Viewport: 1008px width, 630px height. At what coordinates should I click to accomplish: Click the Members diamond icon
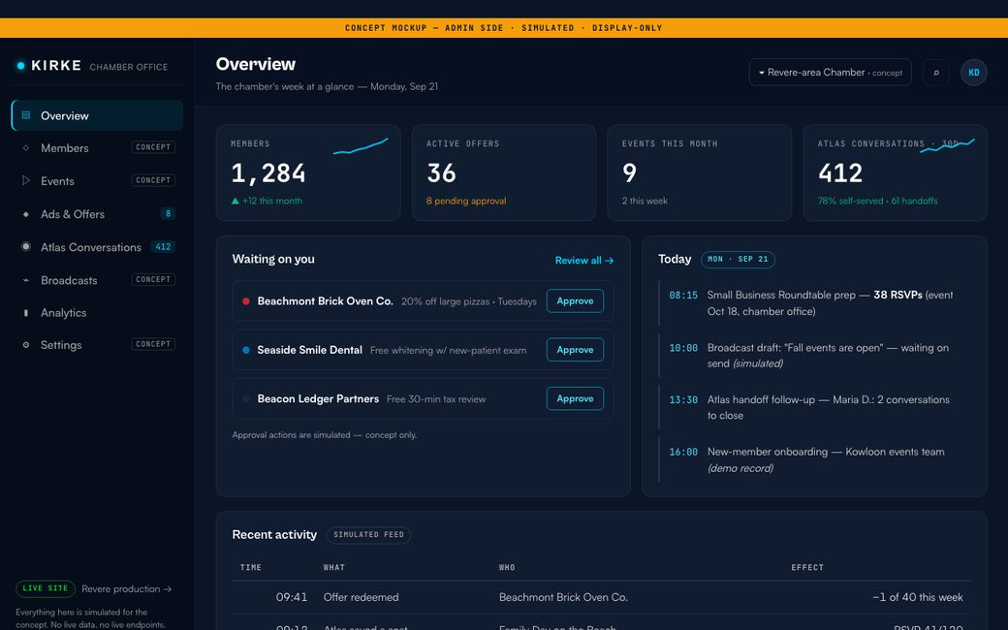tap(26, 148)
